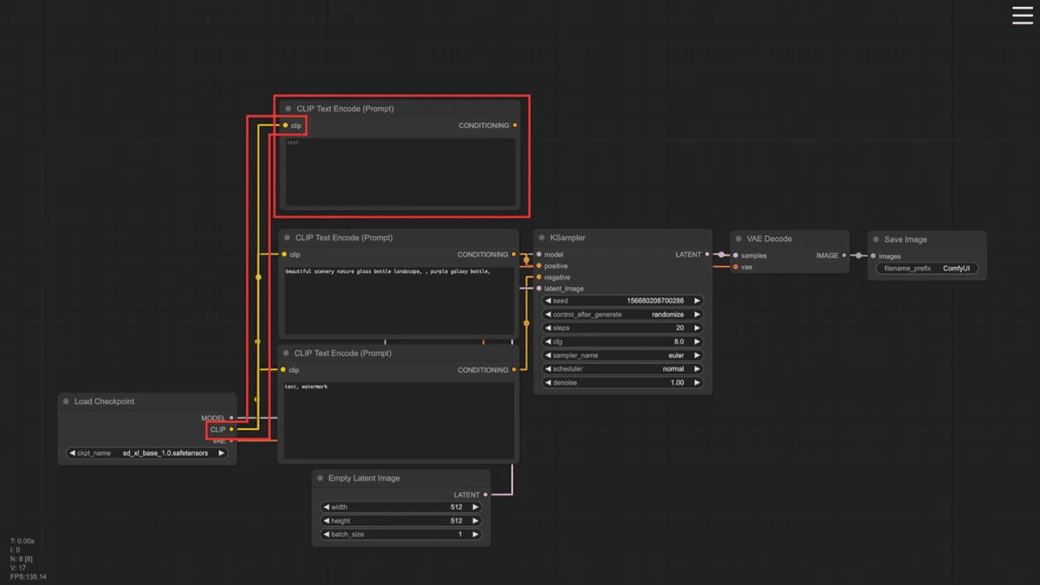Click the filename_prefix field in Save Image
This screenshot has width=1040, height=585.
[926, 269]
